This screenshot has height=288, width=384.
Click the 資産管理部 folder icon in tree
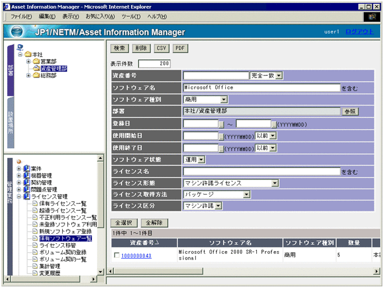36,68
